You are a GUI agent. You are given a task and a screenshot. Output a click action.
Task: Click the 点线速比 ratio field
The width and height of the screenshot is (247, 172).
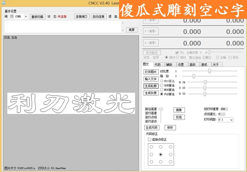tap(222, 114)
